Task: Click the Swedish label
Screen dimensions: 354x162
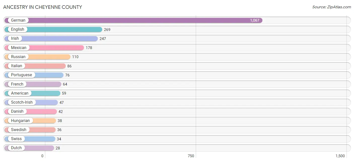Action: click(19, 130)
